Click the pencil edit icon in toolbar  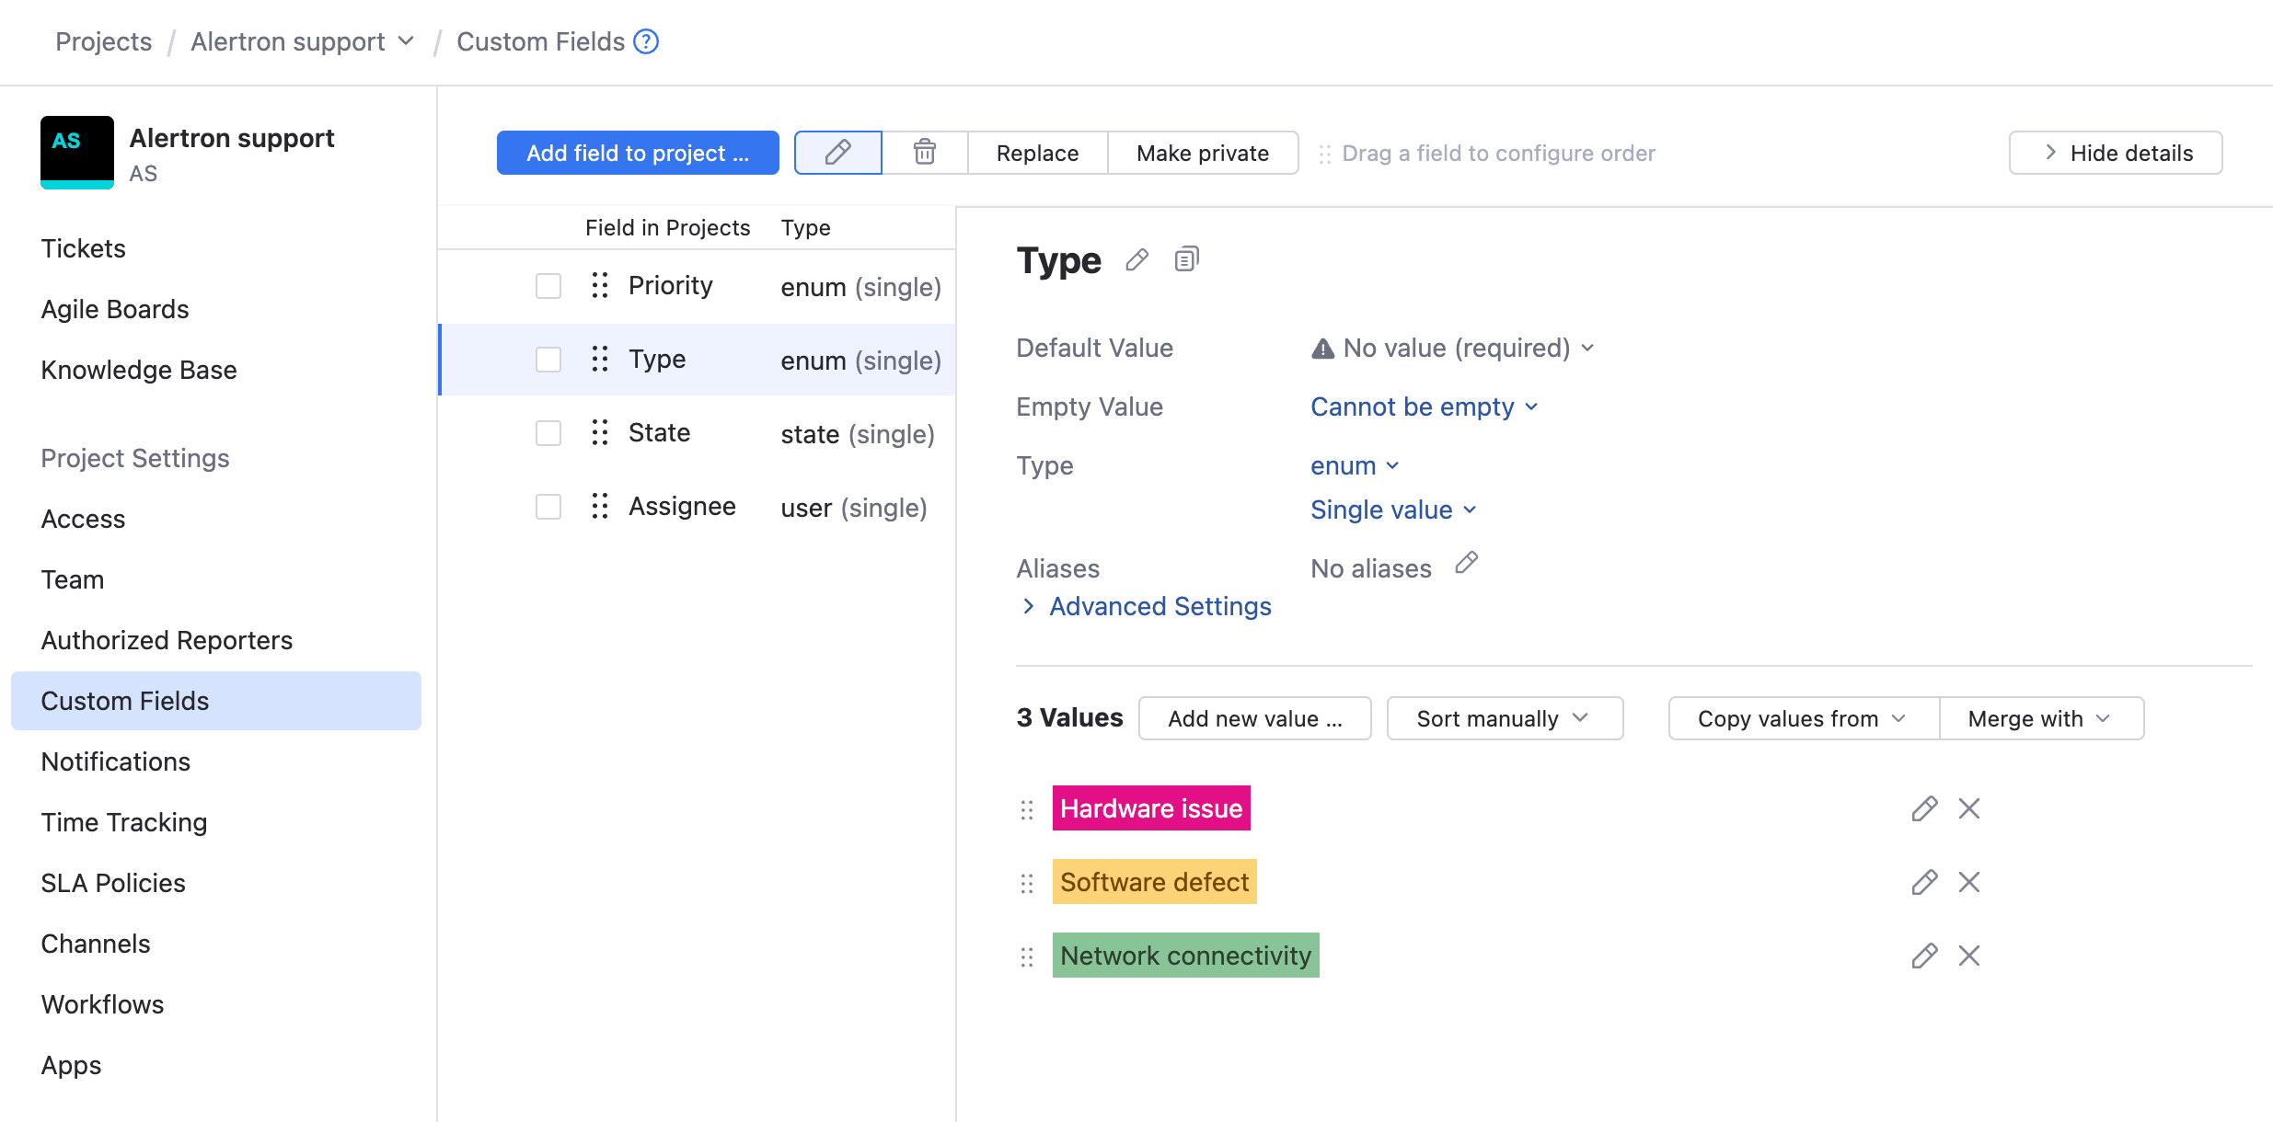[837, 153]
